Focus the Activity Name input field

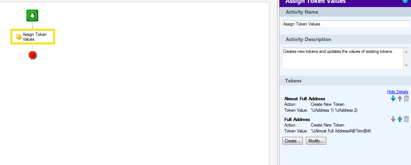pyautogui.click(x=346, y=24)
